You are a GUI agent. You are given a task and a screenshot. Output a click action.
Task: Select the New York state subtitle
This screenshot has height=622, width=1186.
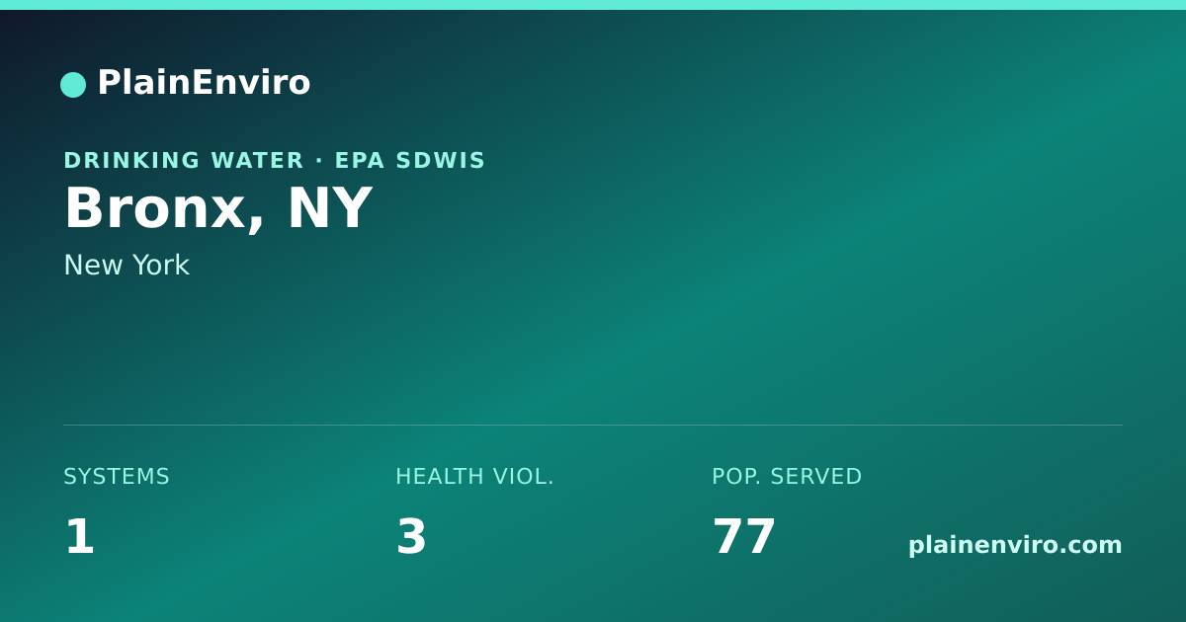[x=127, y=266]
